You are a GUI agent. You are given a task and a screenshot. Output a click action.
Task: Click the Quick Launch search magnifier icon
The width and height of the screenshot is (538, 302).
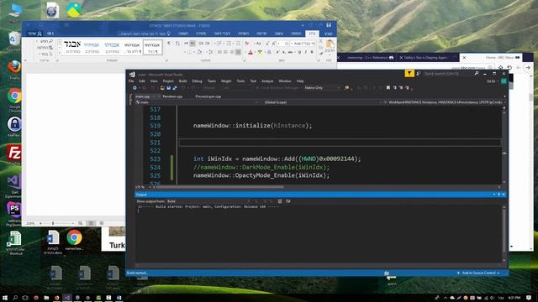click(x=477, y=74)
